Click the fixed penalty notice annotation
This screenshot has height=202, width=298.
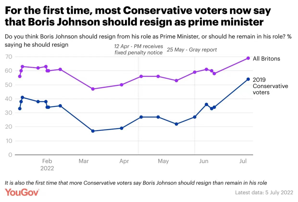(139, 49)
